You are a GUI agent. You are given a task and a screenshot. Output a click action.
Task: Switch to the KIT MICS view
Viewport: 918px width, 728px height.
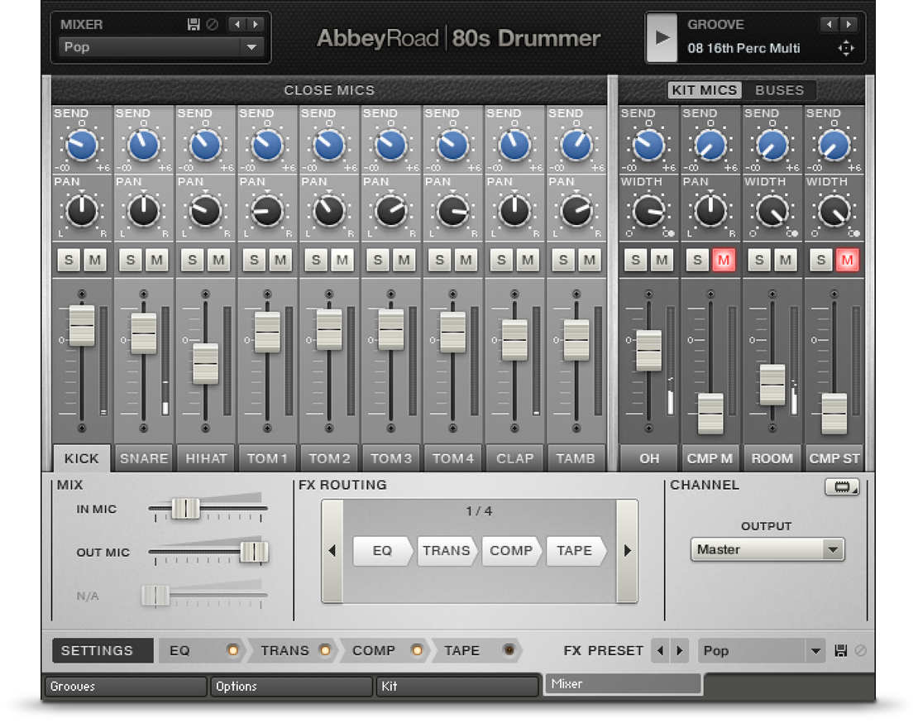[x=705, y=90]
